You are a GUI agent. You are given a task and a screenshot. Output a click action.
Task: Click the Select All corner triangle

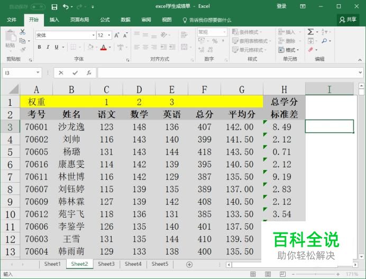click(13, 89)
